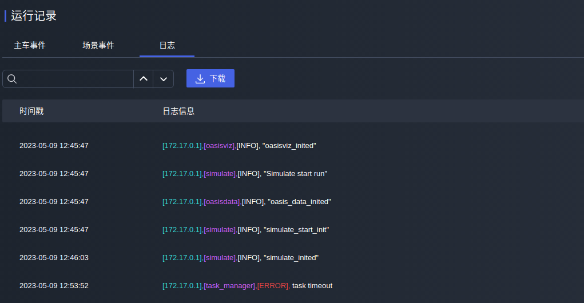
Task: Select the "oasis_data_inited" log message
Action: coord(247,201)
